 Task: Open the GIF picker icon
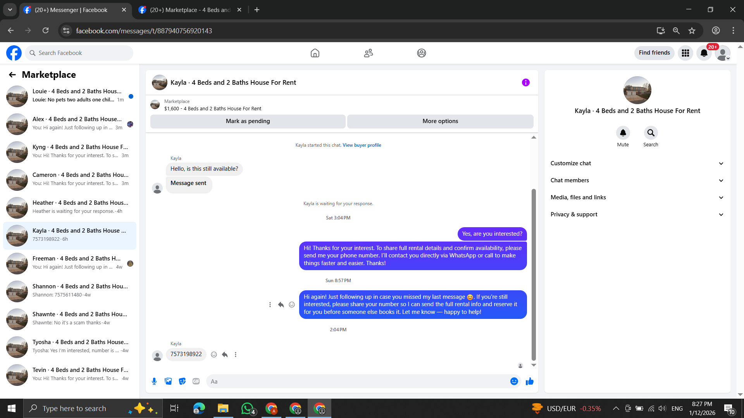[196, 381]
